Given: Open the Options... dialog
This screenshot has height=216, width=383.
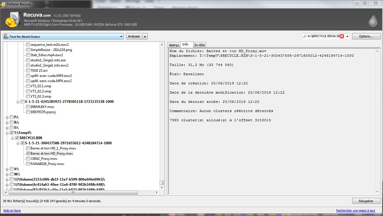Looking at the screenshot, I should pos(366,37).
